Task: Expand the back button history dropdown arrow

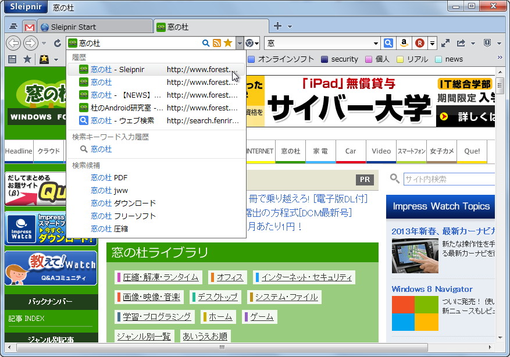Action: point(44,43)
